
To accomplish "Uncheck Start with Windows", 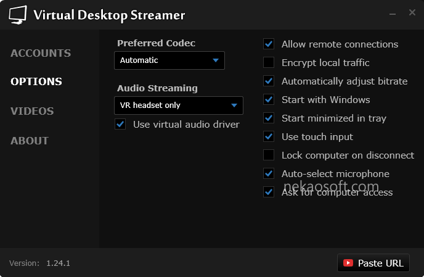I will [269, 99].
